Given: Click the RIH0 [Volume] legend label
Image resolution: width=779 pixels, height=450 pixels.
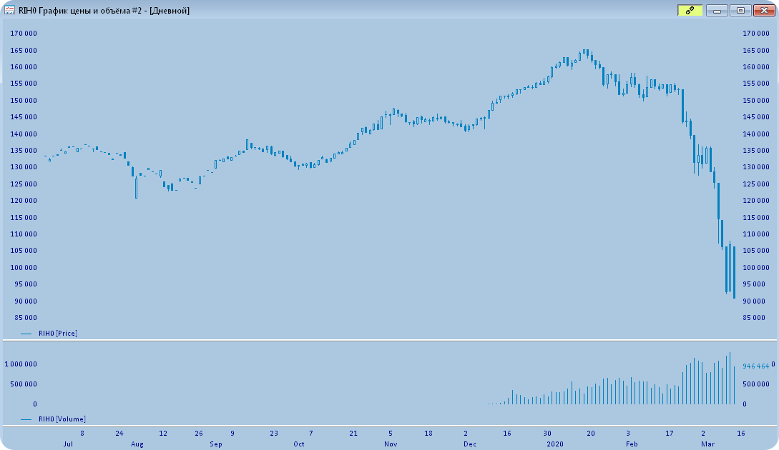Looking at the screenshot, I should click(62, 419).
